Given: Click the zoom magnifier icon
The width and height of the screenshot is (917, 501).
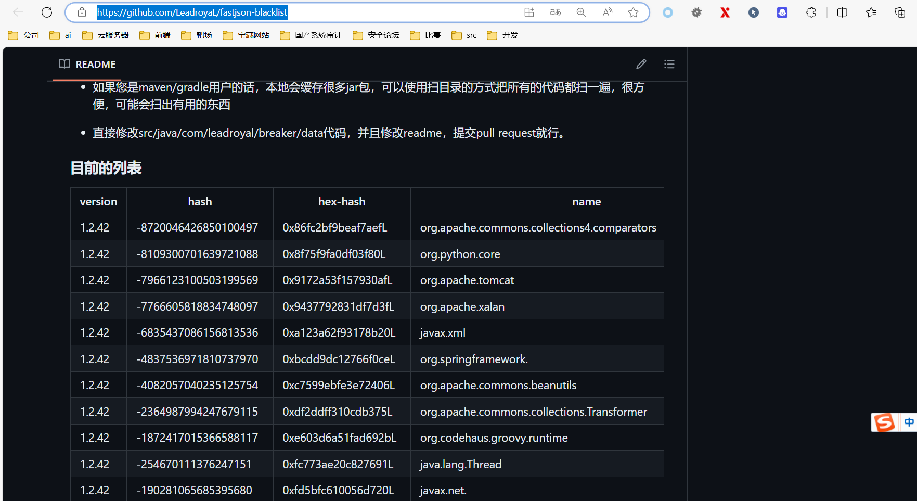Looking at the screenshot, I should pos(581,12).
